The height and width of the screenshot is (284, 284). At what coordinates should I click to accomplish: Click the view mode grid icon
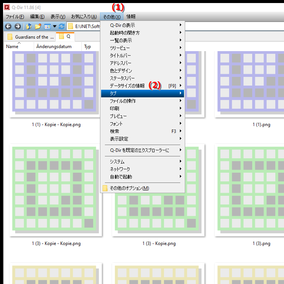pos(47,27)
